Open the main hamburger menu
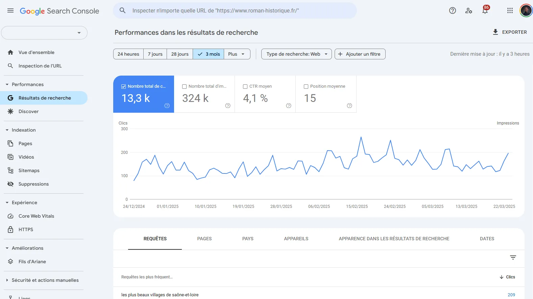533x299 pixels. pos(10,11)
